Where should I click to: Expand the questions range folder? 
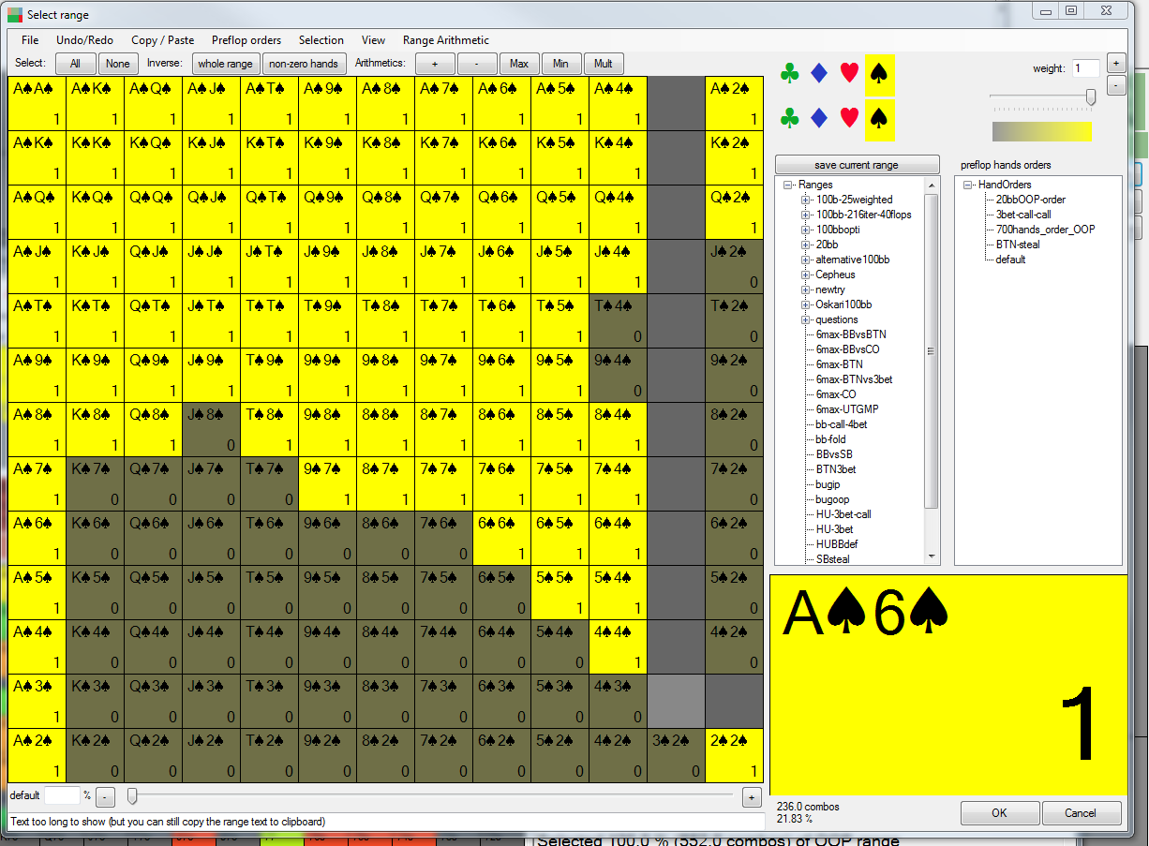[805, 319]
